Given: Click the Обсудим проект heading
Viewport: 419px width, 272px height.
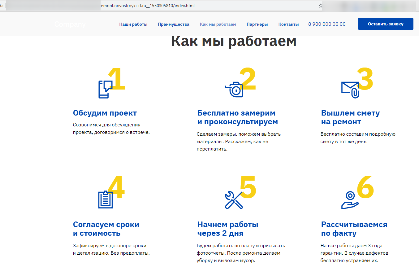Looking at the screenshot, I should tap(105, 113).
